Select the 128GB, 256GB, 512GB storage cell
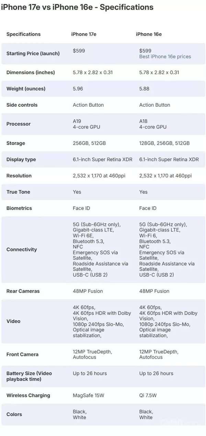 point(164,143)
